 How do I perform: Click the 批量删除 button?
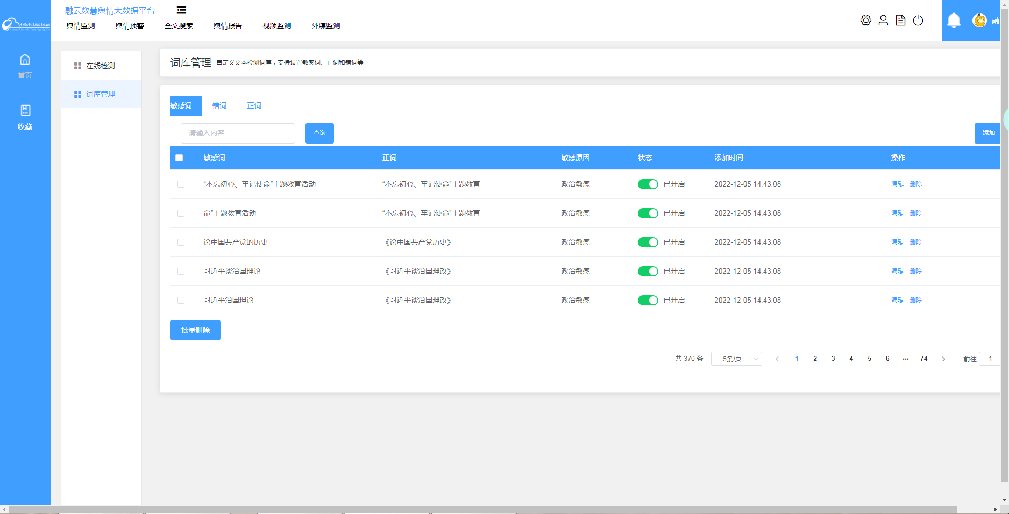coord(195,330)
